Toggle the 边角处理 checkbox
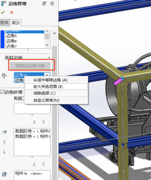This screenshot has width=151, height=180. (2, 92)
